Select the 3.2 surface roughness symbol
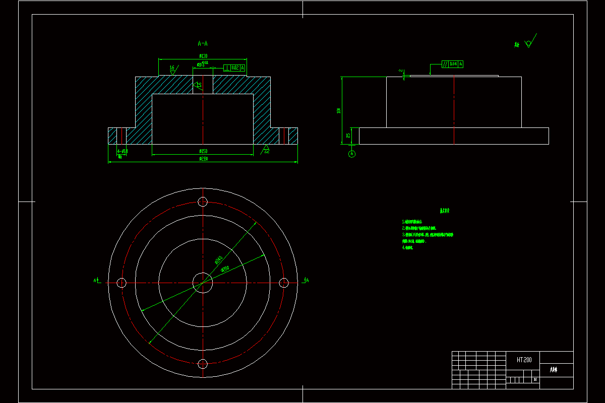This screenshot has height=403, width=605. click(265, 150)
